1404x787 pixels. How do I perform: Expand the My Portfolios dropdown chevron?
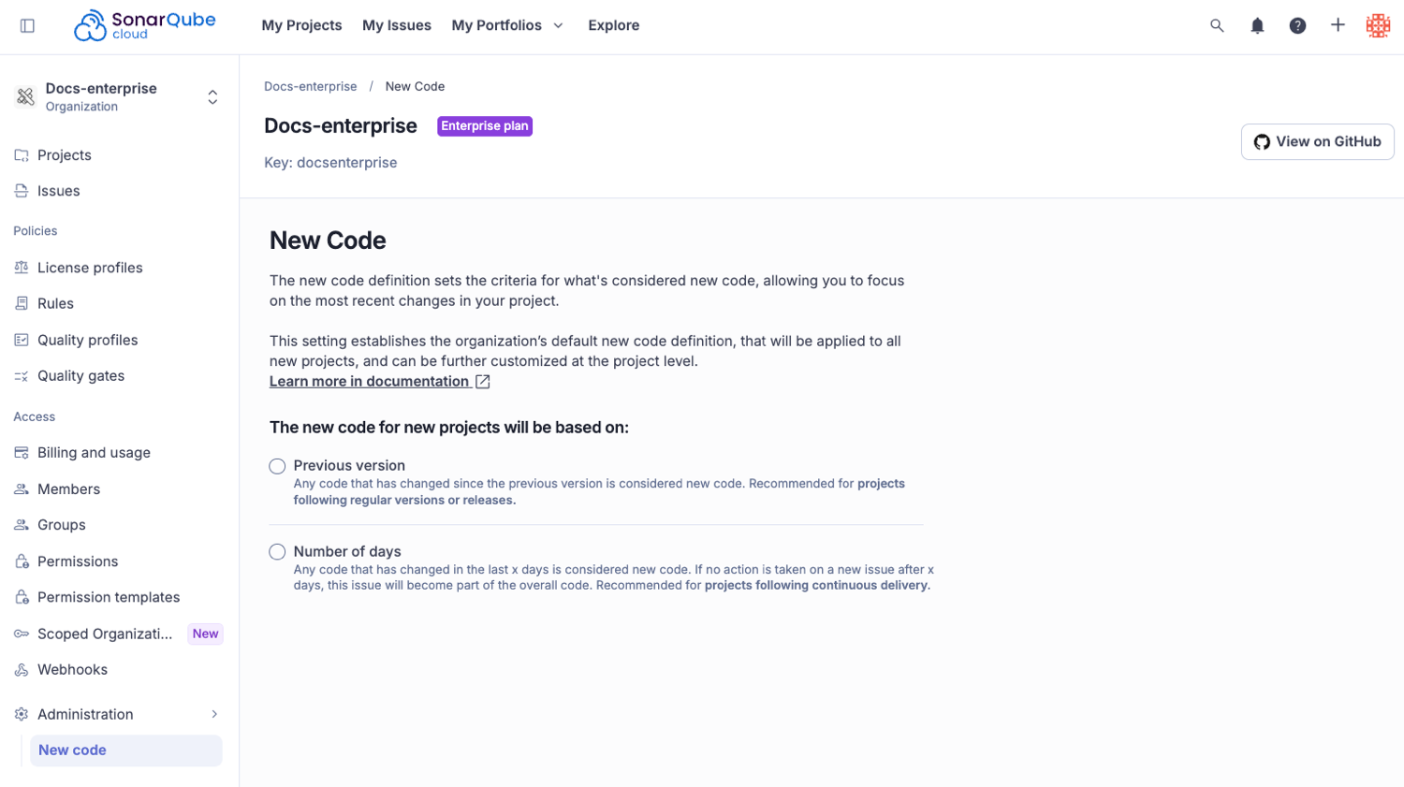(558, 25)
